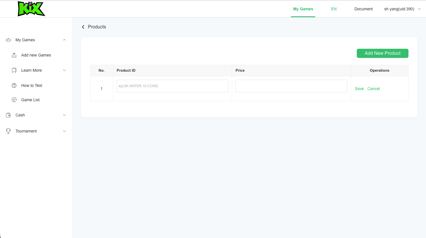Click the Game List icon in sidebar
The height and width of the screenshot is (238, 426).
(14, 100)
